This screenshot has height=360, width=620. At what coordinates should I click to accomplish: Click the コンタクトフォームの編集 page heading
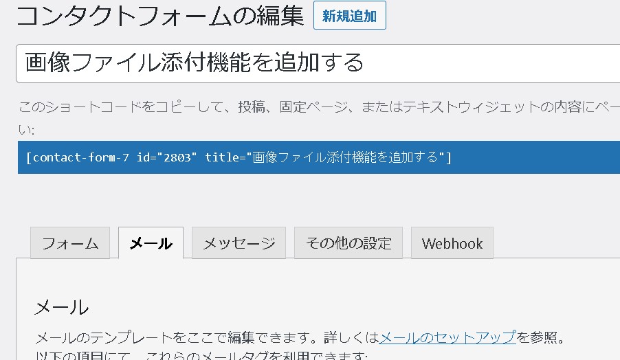(159, 16)
